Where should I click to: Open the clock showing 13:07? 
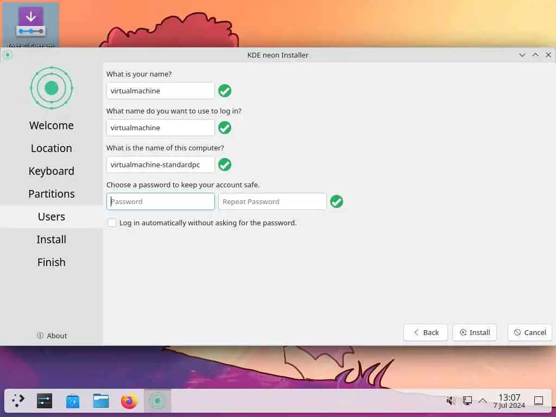509,401
